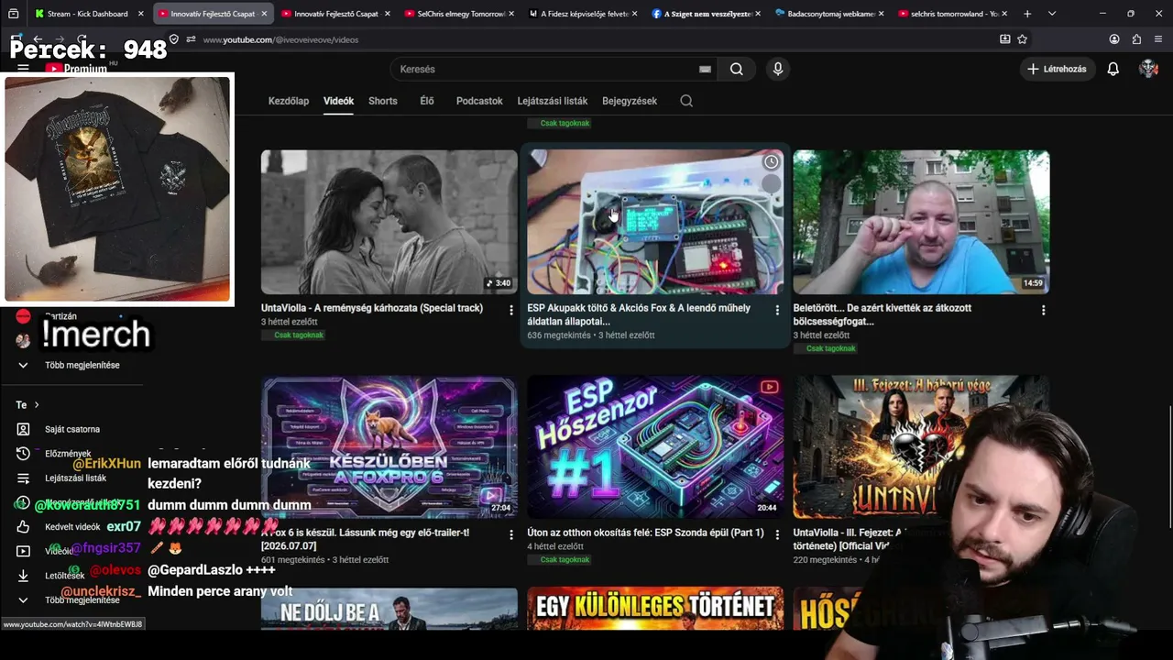Open the tab search dropdown arrow

point(1052,14)
